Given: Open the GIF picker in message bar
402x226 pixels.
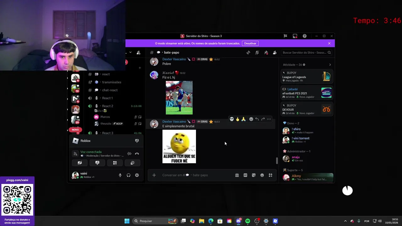Looking at the screenshot, I should pos(245,175).
